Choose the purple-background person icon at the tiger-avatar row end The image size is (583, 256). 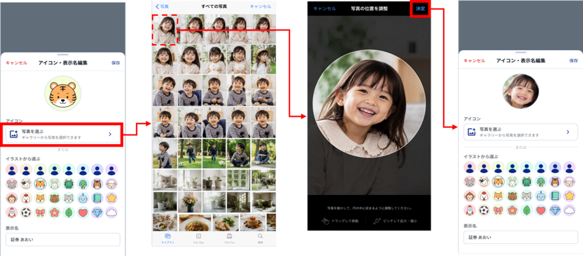(111, 170)
